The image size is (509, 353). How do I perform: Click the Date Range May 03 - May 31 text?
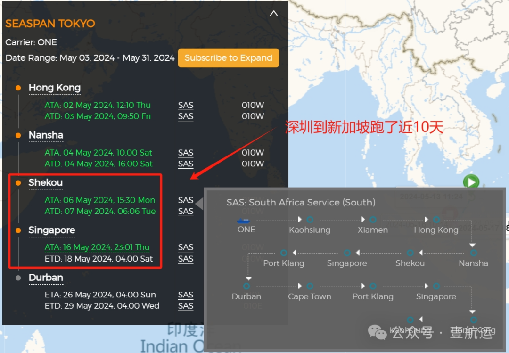tap(90, 58)
